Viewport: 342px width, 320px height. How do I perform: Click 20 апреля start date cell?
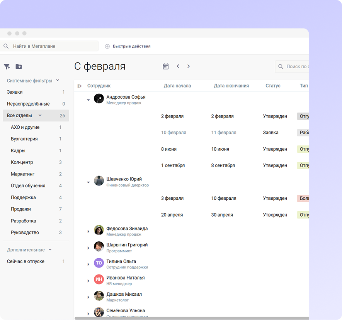[x=172, y=215]
